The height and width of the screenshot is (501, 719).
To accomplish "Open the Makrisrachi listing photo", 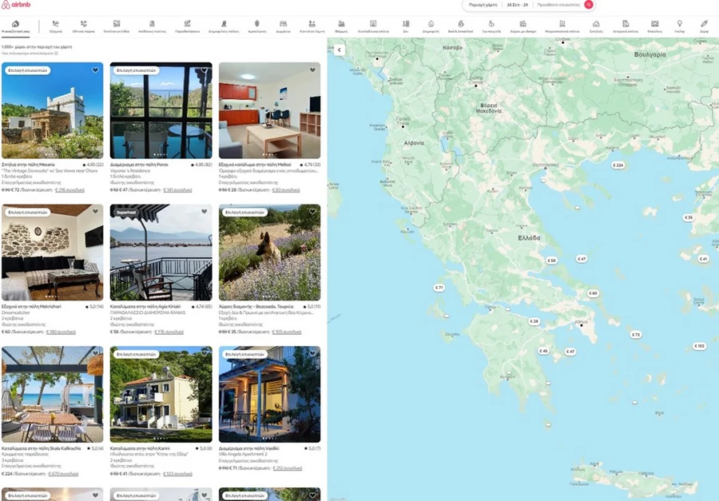I will tap(52, 252).
